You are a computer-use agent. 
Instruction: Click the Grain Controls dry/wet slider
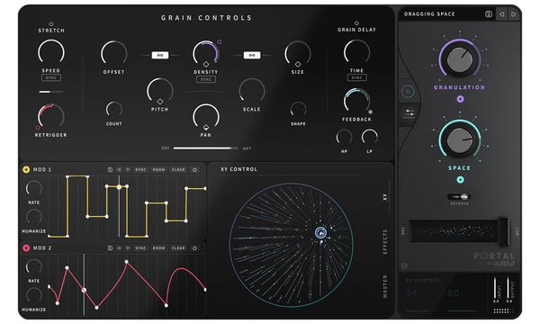click(x=205, y=148)
